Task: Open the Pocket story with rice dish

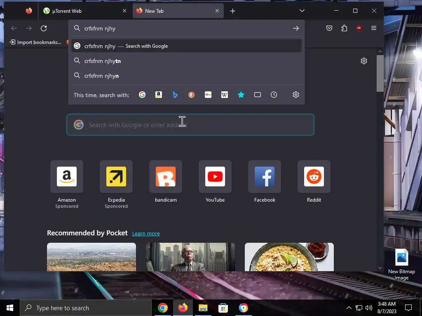Action: 289,257
